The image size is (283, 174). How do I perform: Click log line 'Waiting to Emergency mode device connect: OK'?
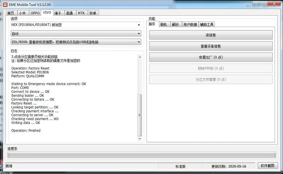[49, 84]
